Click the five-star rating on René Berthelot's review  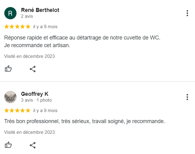(17, 27)
